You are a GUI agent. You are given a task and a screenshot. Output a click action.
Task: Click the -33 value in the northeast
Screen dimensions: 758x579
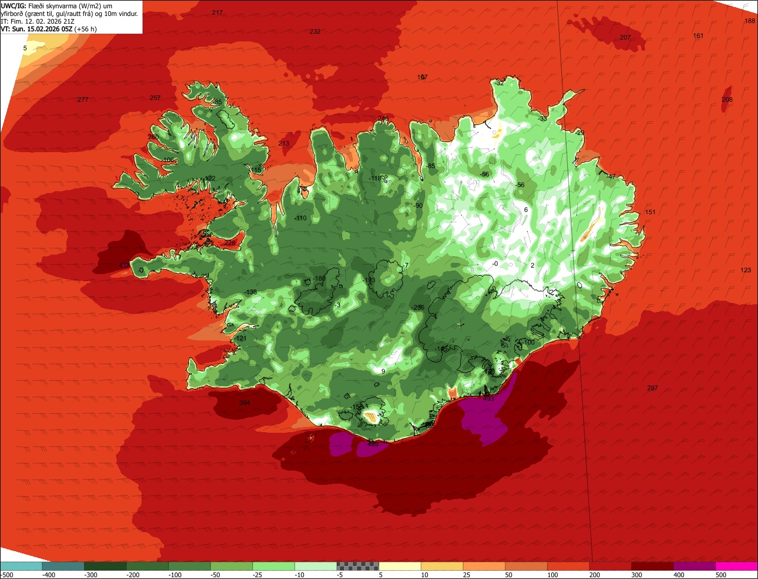click(x=543, y=118)
